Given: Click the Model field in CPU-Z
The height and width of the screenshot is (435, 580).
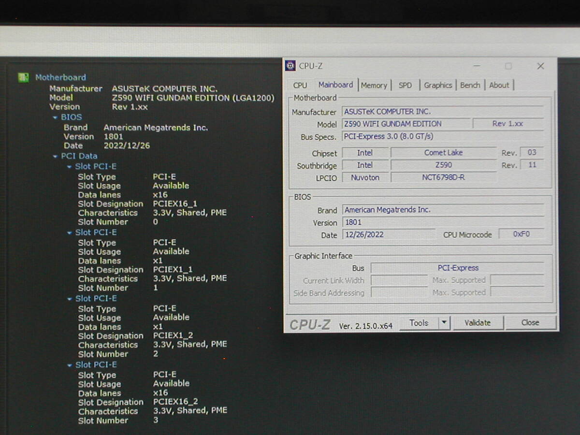Looking at the screenshot, I should coord(406,124).
